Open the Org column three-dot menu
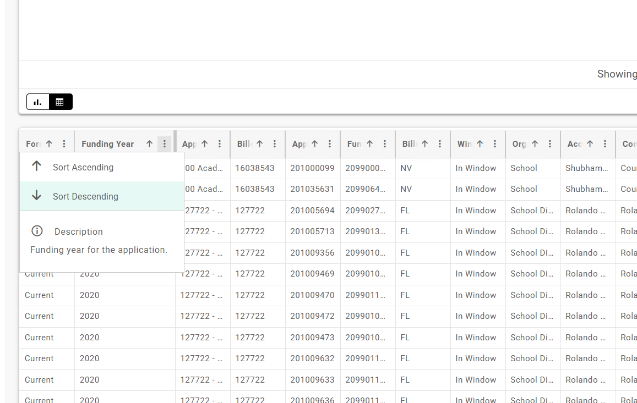Image resolution: width=637 pixels, height=403 pixels. tap(549, 144)
